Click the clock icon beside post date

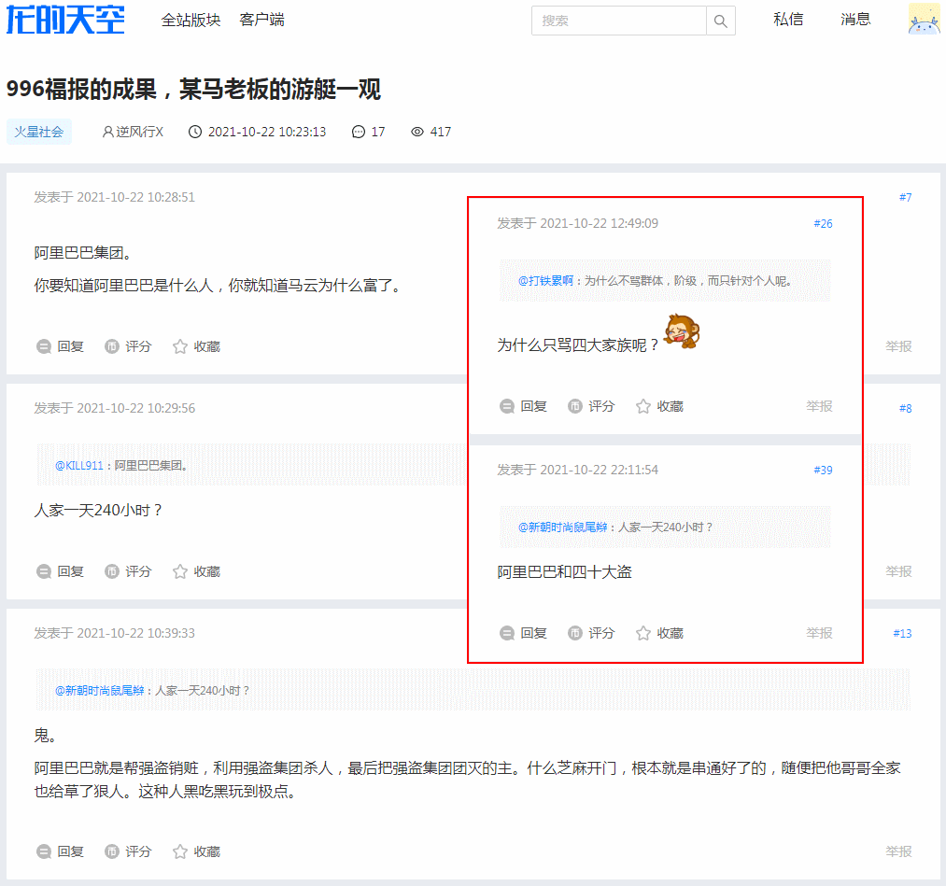tap(195, 132)
